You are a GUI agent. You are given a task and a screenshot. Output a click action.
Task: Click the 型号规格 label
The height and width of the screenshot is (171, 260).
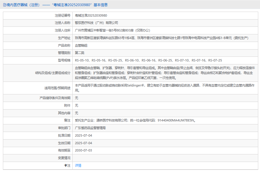[64, 60]
